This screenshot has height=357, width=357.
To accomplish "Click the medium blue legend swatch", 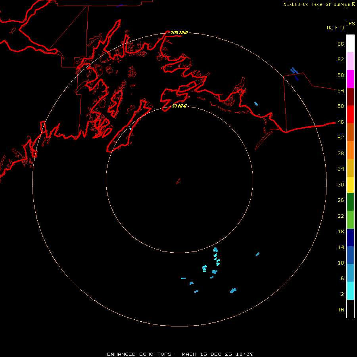I will click(x=350, y=255).
